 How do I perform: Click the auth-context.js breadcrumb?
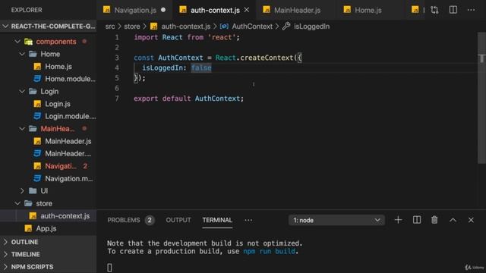click(x=185, y=27)
